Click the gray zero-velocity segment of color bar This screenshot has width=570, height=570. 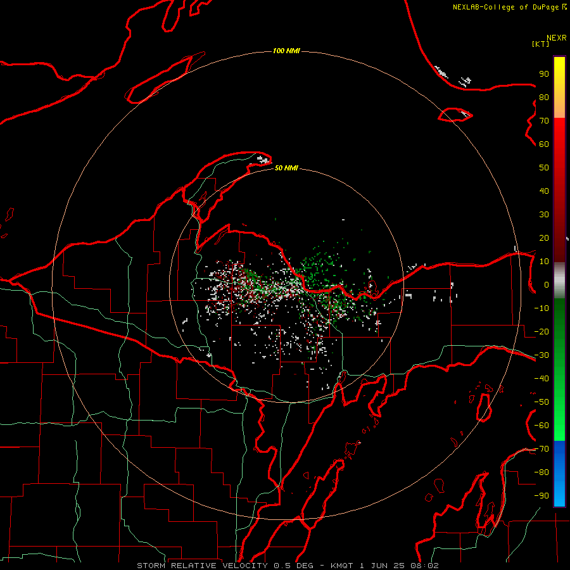point(559,281)
